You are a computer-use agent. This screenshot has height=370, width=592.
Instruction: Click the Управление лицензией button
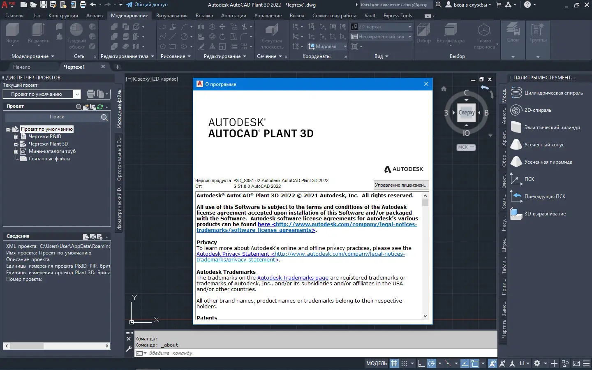coord(401,185)
